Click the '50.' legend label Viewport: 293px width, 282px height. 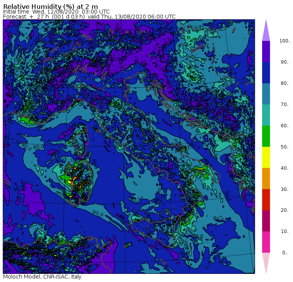pos(285,147)
